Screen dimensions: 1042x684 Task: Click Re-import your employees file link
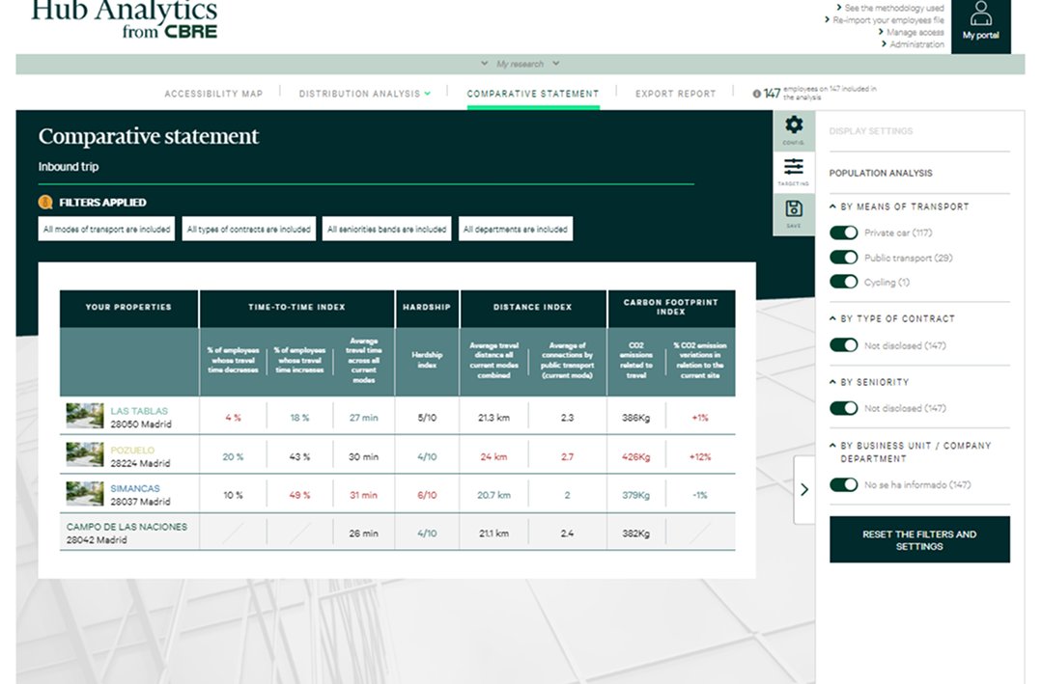click(888, 20)
